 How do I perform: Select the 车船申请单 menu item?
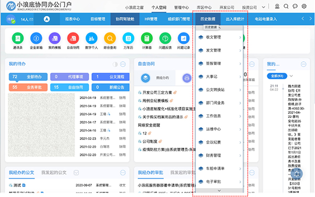coord(219,169)
